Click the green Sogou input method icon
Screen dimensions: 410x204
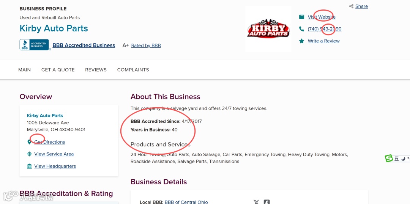389,158
